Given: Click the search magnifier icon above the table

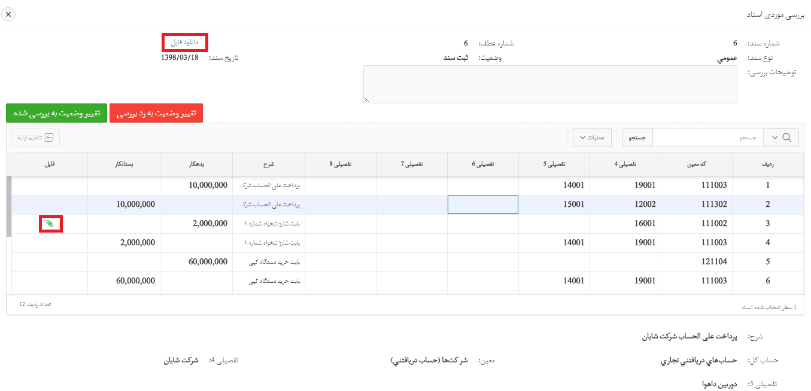Looking at the screenshot, I should coord(789,137).
